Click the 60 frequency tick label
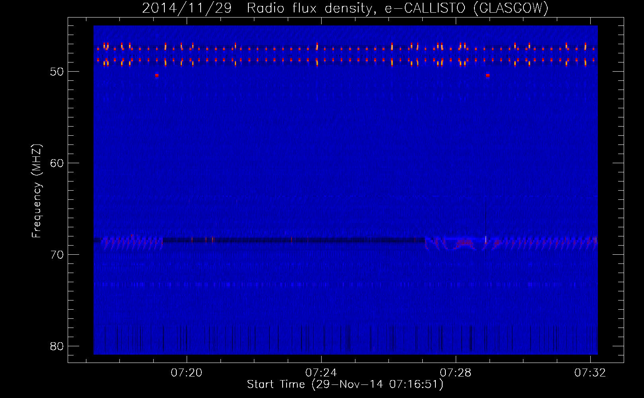This screenshot has height=398, width=644. coord(57,163)
